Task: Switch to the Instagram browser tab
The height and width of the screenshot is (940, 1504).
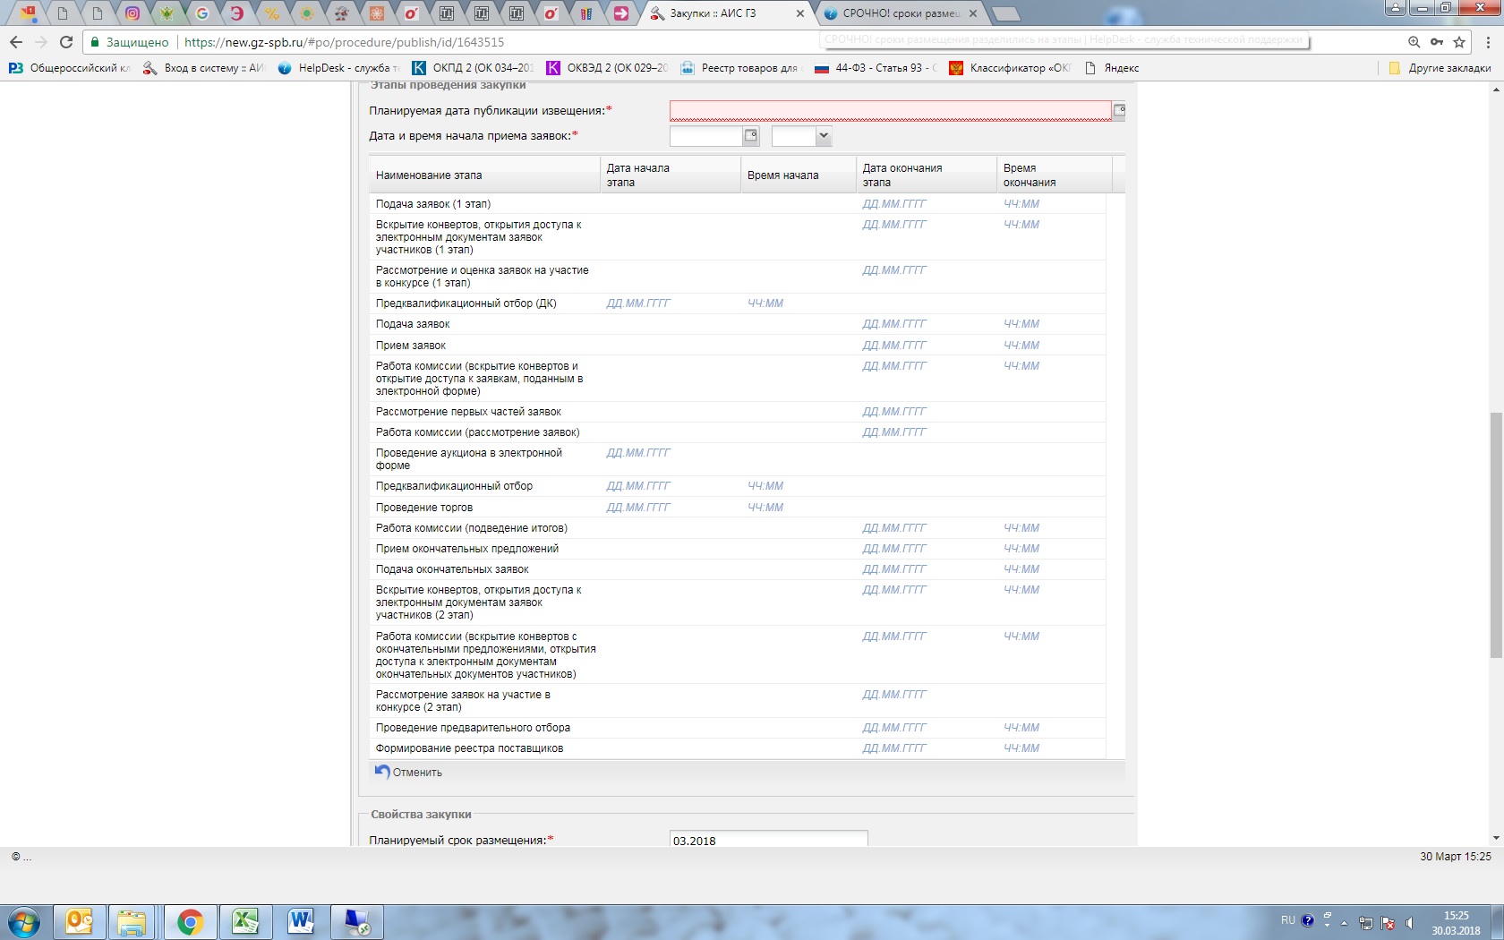Action: click(132, 13)
